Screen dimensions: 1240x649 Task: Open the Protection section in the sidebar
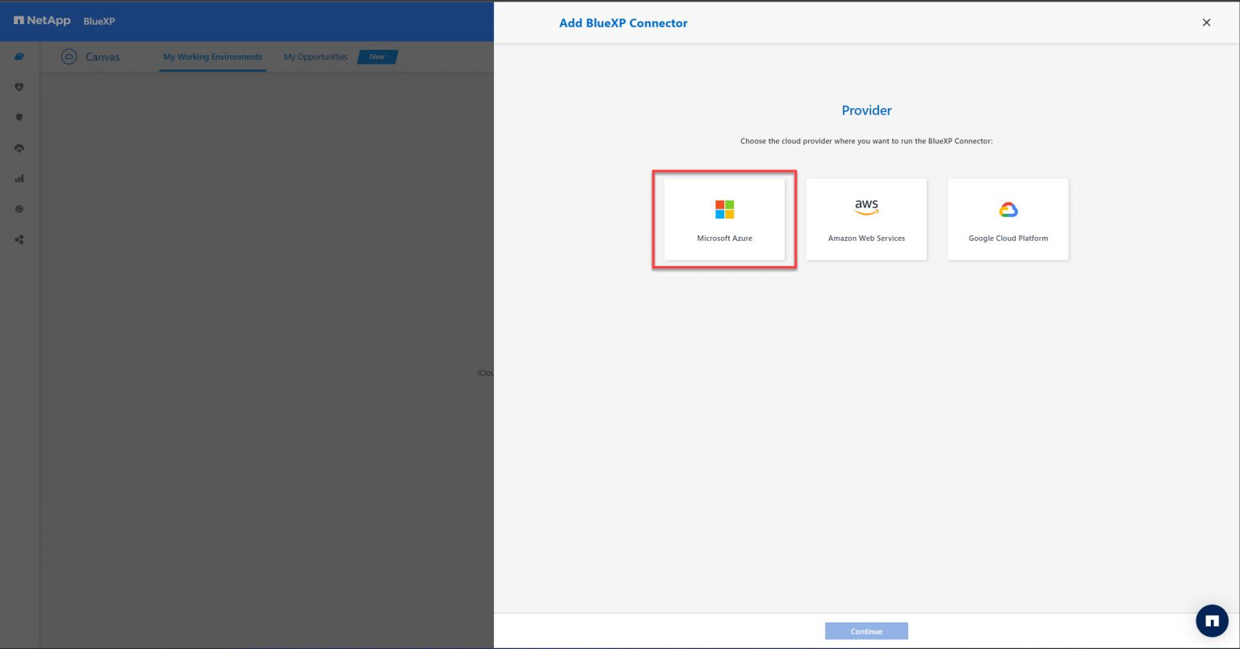click(x=19, y=117)
